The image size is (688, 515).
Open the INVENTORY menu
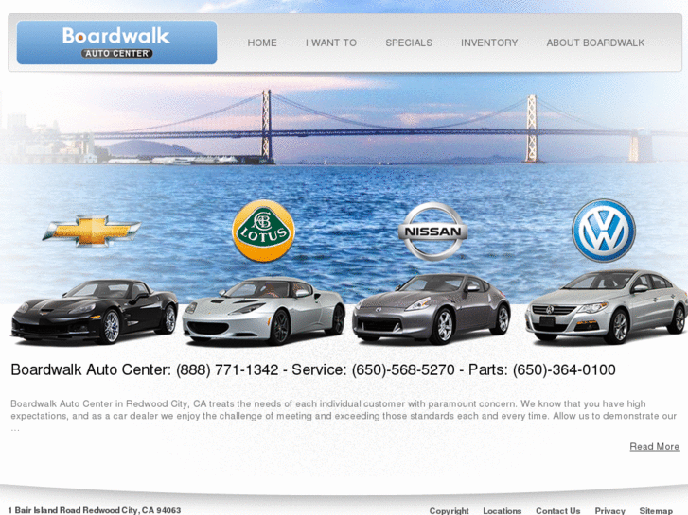tap(489, 43)
